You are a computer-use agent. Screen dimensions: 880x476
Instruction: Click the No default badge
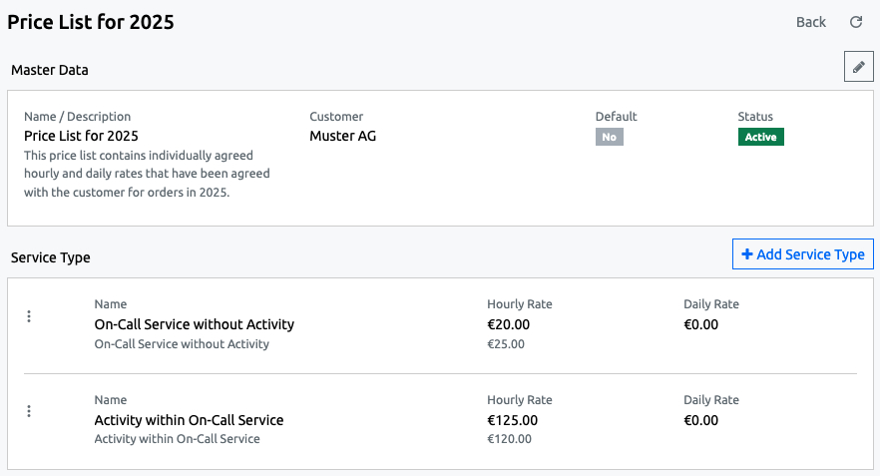(609, 137)
